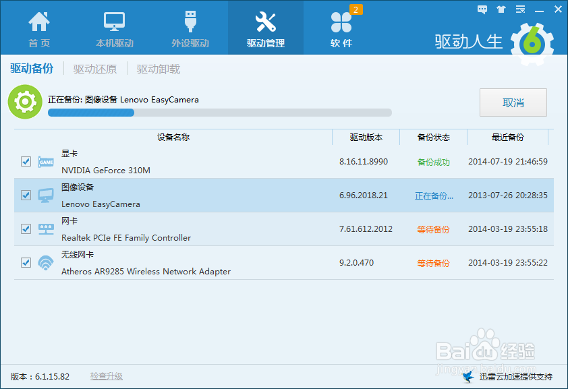568x389 pixels.
Task: Click the backup progress bar
Action: pyautogui.click(x=219, y=113)
